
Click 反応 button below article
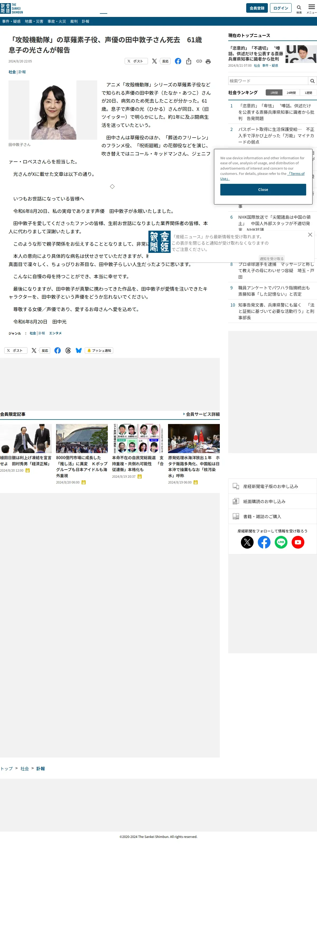tap(45, 350)
